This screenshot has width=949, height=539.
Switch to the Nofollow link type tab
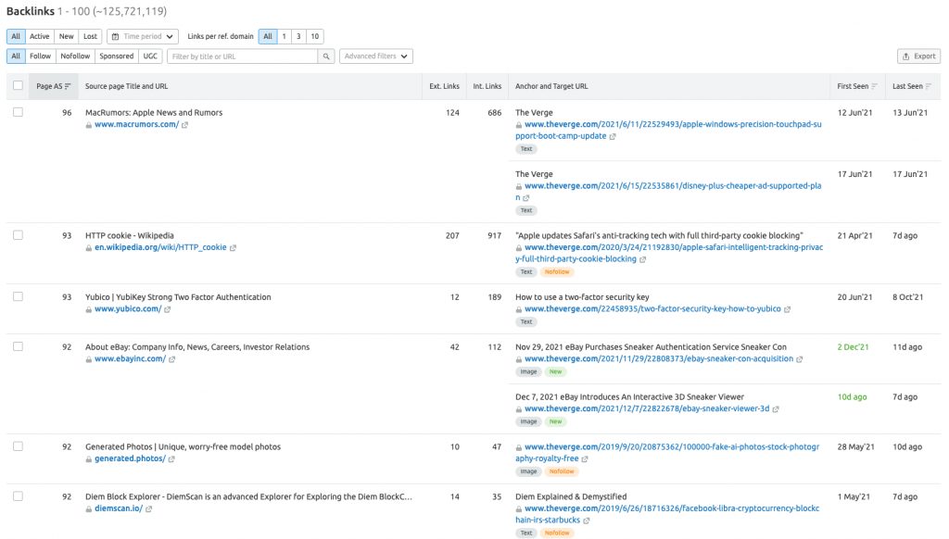pyautogui.click(x=75, y=56)
